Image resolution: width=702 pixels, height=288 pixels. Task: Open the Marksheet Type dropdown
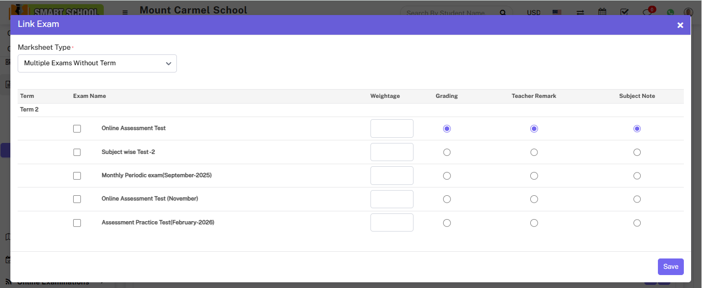click(x=97, y=63)
